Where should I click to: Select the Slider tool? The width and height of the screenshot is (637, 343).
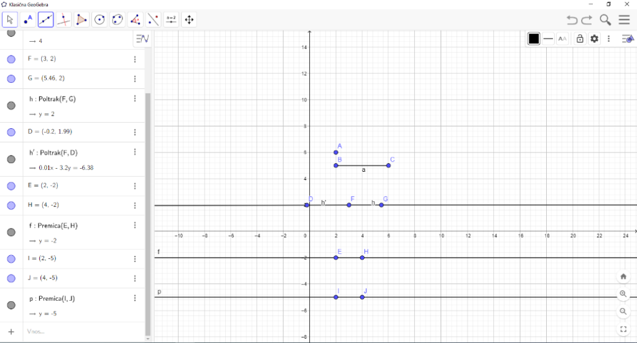(171, 19)
